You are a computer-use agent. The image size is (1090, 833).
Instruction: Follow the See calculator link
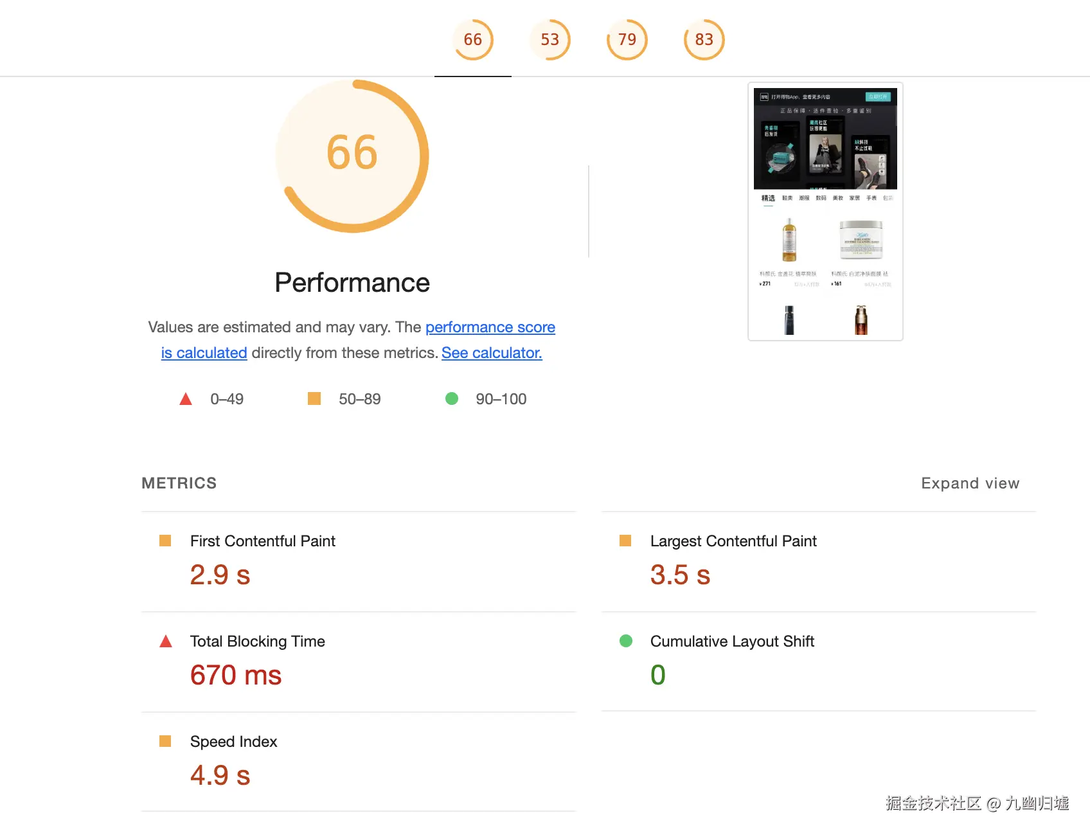pos(492,353)
